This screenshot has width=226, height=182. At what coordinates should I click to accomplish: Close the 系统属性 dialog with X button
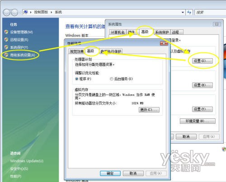(217, 24)
